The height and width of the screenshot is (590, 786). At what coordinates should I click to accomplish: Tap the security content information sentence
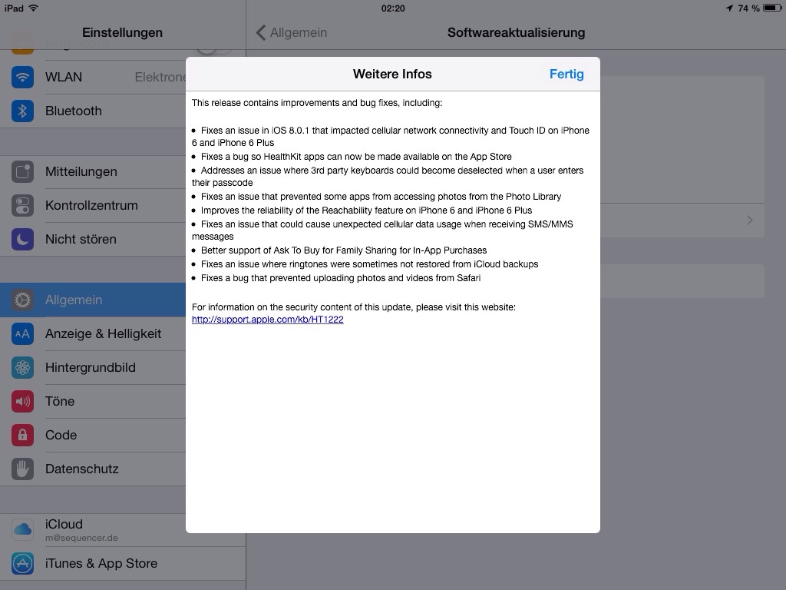coord(353,307)
